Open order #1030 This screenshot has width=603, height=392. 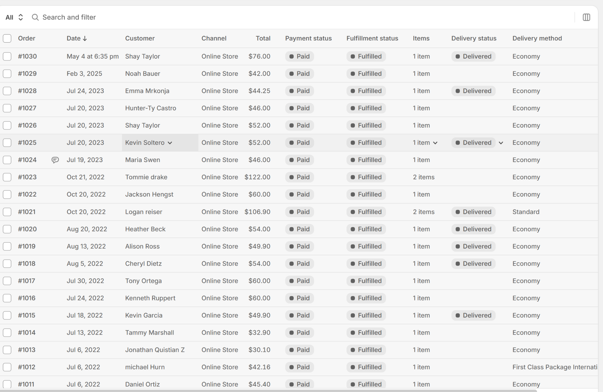tap(27, 56)
